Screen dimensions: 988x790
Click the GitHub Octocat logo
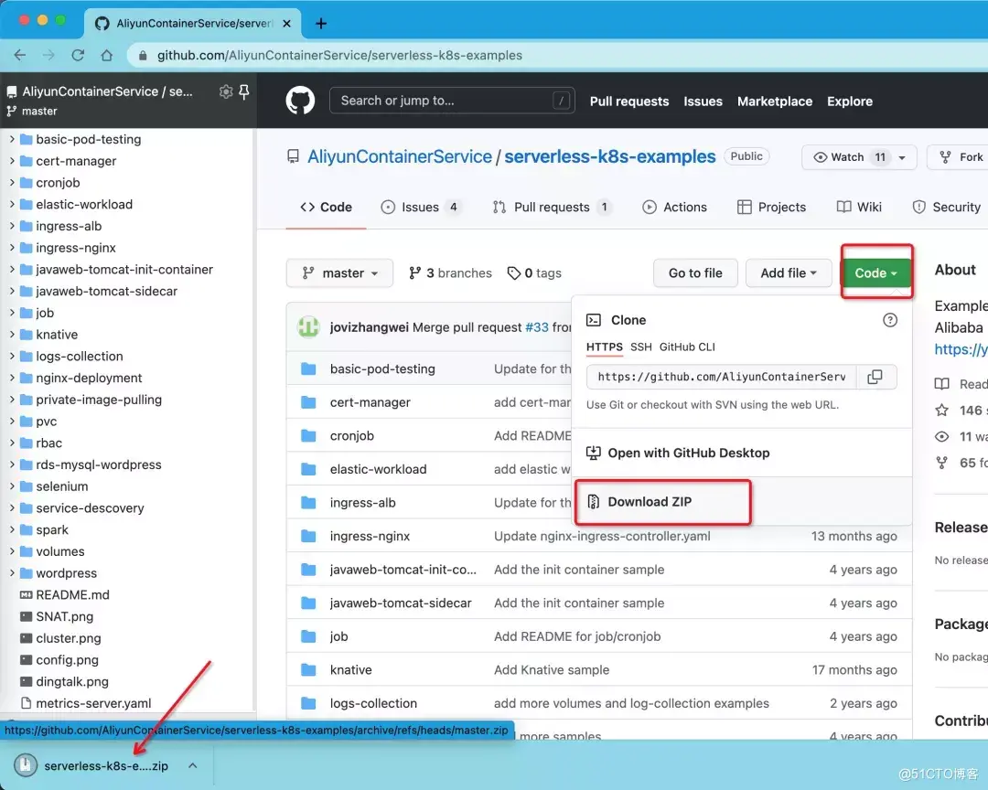[300, 101]
